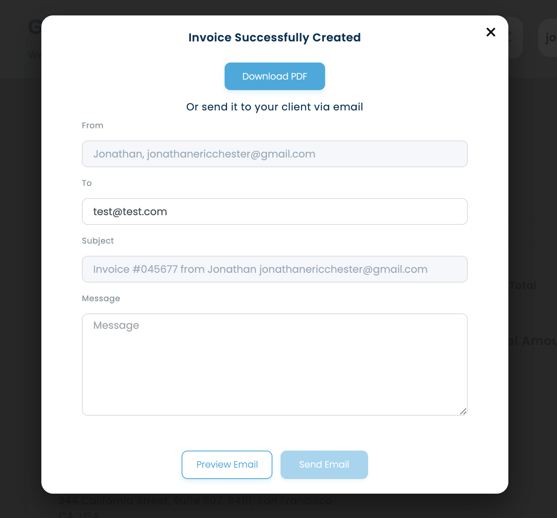The height and width of the screenshot is (518, 557).
Task: Click the dimmed California Street address text
Action: click(195, 501)
